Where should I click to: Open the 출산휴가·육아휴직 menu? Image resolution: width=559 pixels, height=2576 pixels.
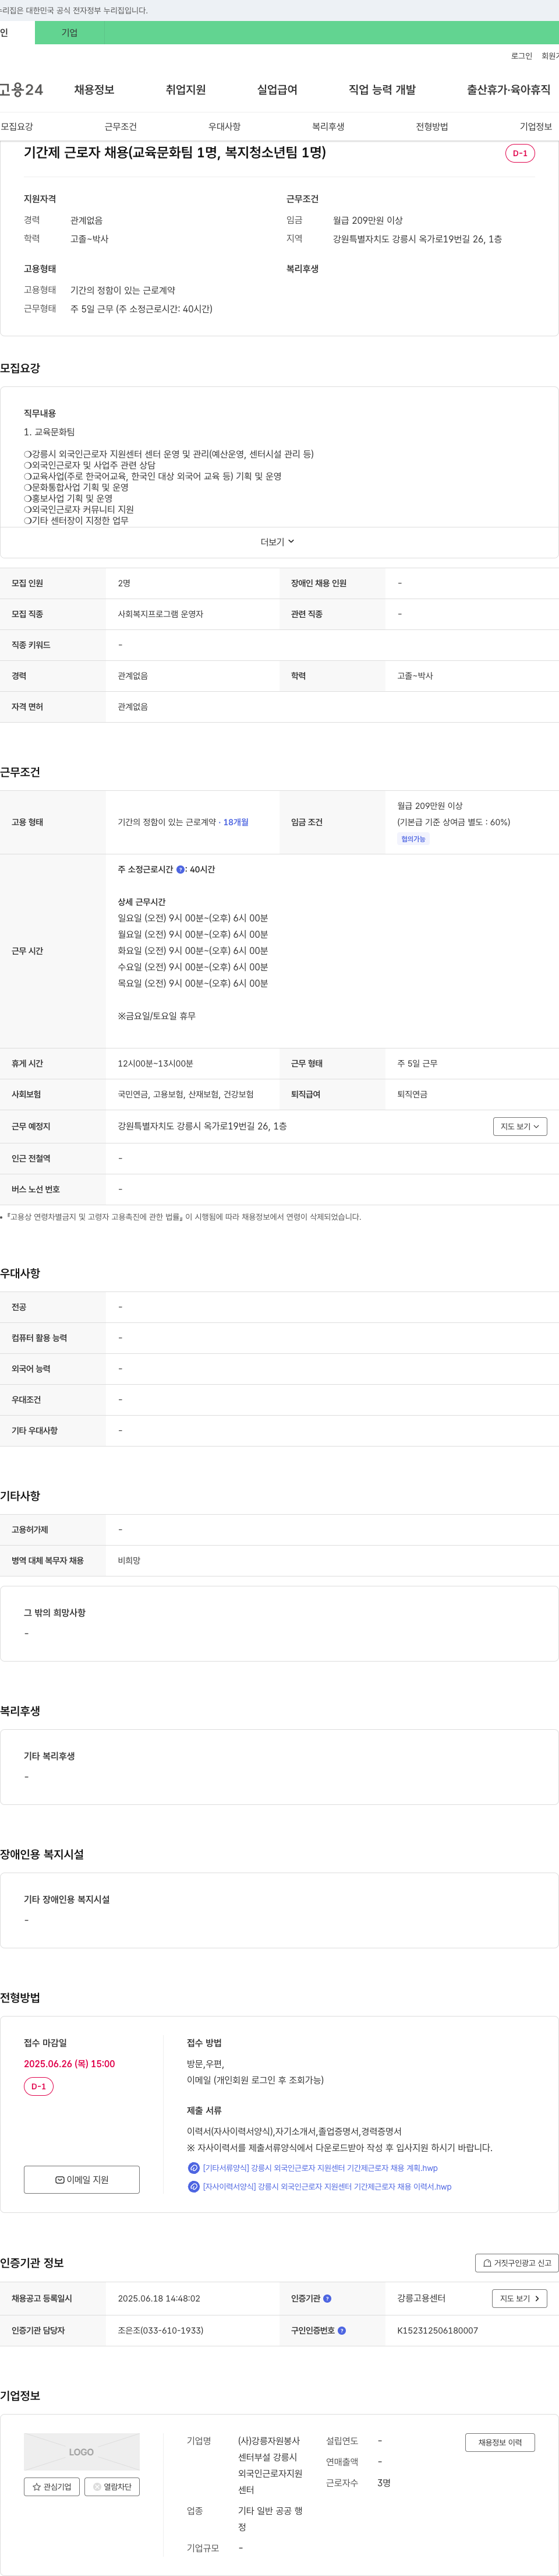tap(508, 90)
